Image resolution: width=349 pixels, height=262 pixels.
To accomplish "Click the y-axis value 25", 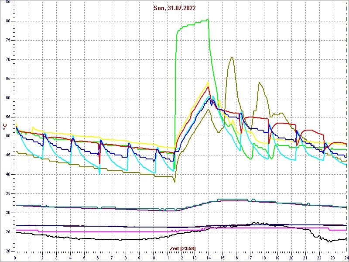I will coord(7,232).
